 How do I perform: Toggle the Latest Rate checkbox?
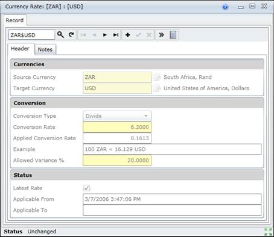87,188
